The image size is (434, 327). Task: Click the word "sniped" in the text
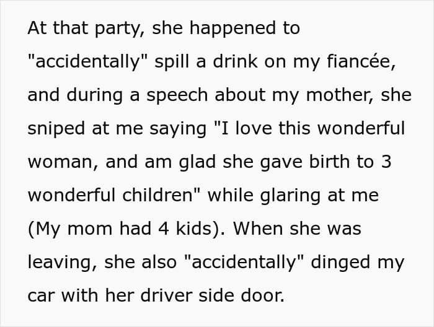[55, 129]
